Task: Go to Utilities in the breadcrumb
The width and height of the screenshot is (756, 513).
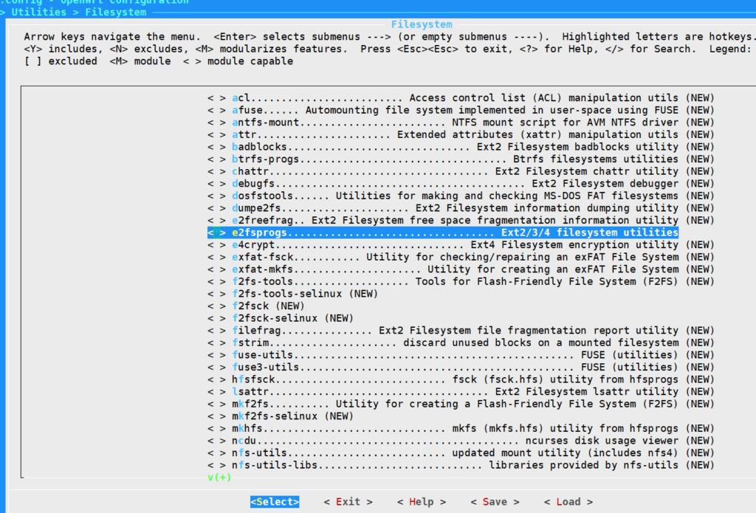Action: click(x=39, y=12)
